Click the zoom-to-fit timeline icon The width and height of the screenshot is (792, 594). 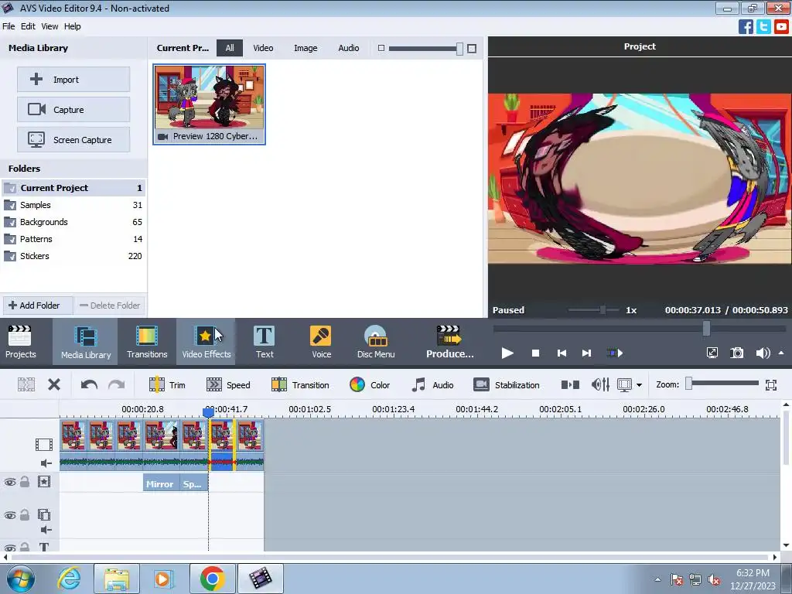(771, 385)
